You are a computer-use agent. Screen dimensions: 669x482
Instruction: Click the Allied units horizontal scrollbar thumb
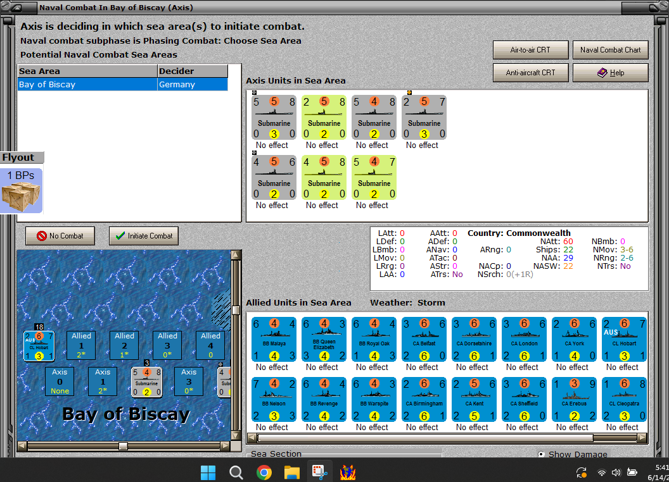[425, 438]
